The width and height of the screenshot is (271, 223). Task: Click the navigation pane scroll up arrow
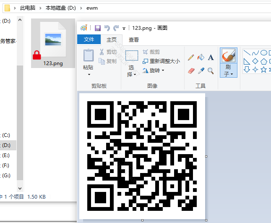[20, 20]
